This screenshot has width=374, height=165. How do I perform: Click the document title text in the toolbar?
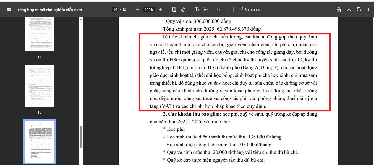[50, 10]
